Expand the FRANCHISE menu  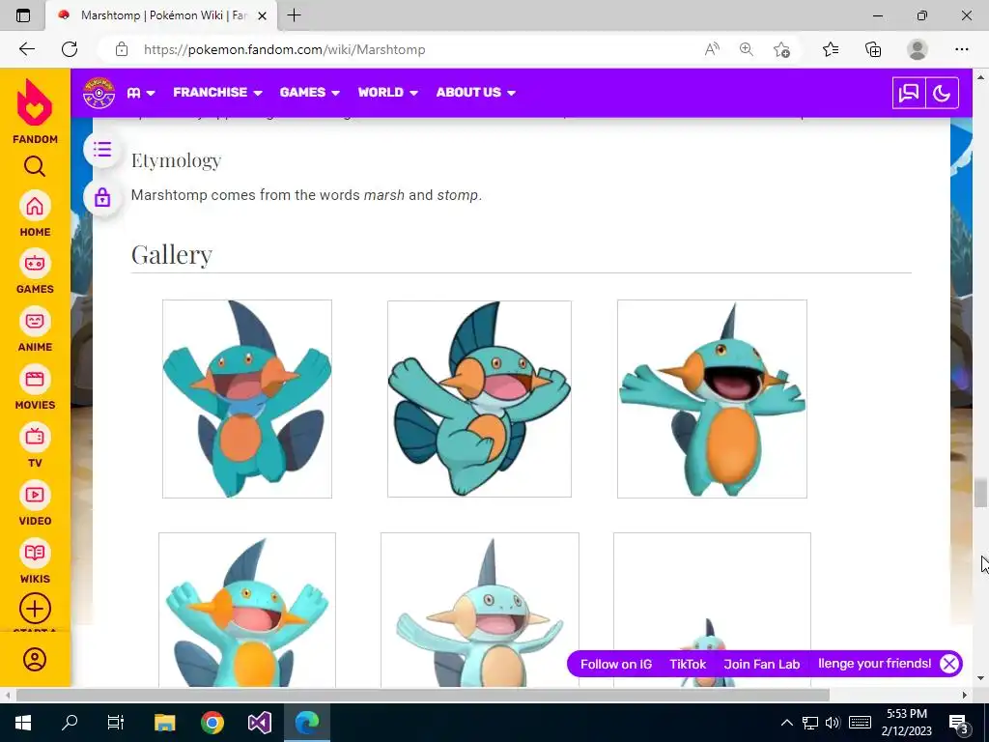coord(217,92)
